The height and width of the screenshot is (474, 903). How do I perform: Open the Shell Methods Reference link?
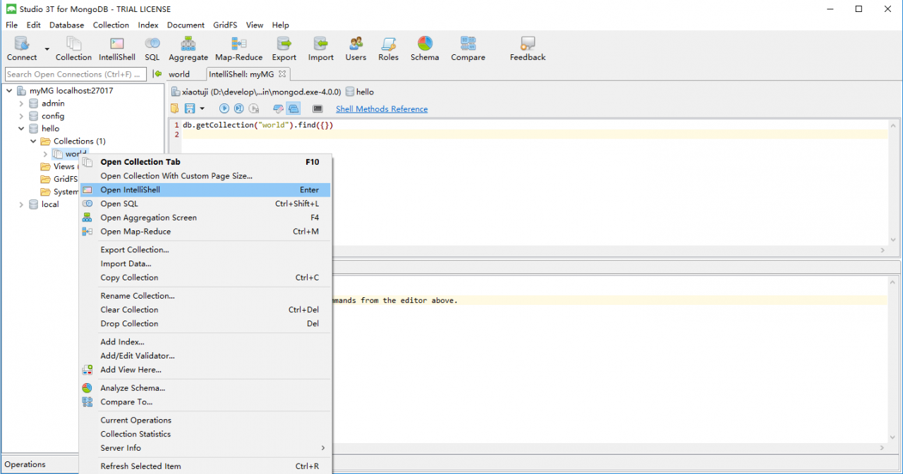(382, 108)
